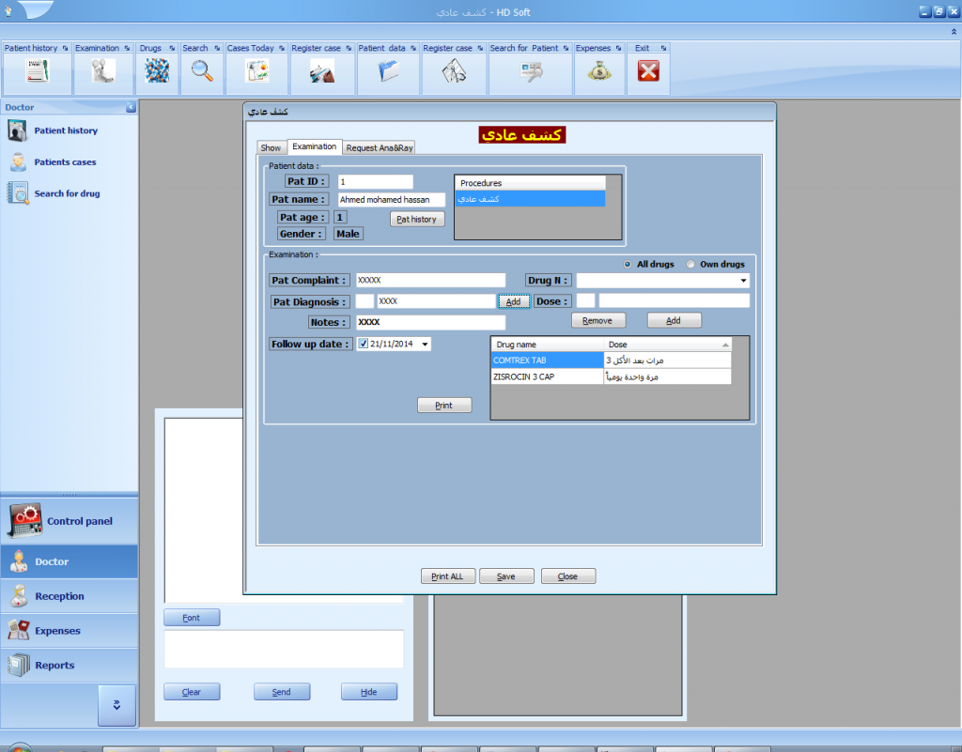Screen dimensions: 962x752
Task: Open first Register case icon
Action: point(322,71)
